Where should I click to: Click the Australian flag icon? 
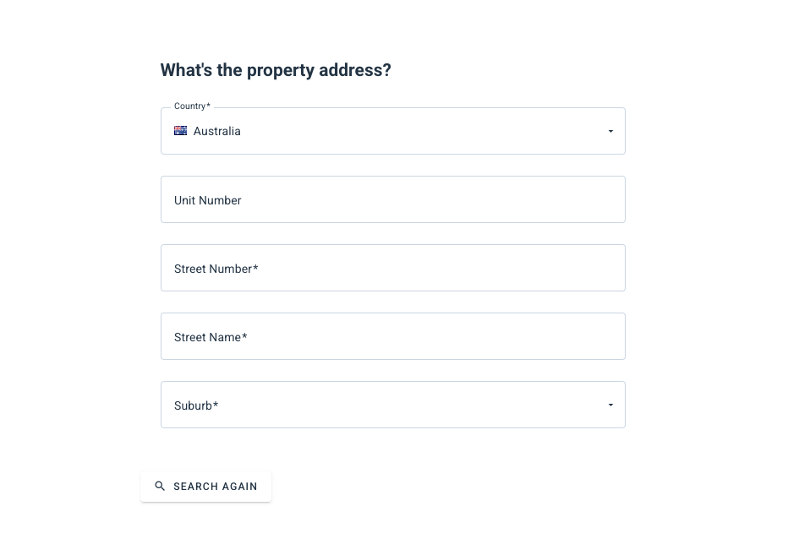[180, 131]
